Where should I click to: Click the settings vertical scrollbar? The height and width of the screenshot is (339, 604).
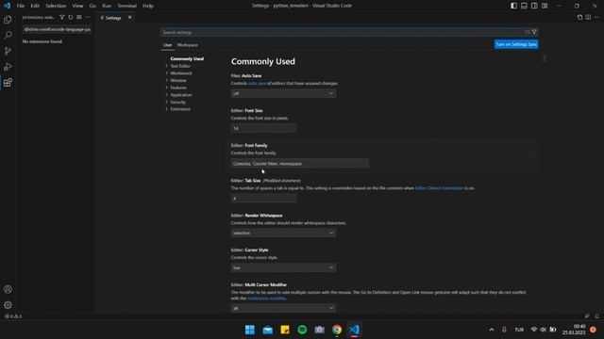(544, 58)
